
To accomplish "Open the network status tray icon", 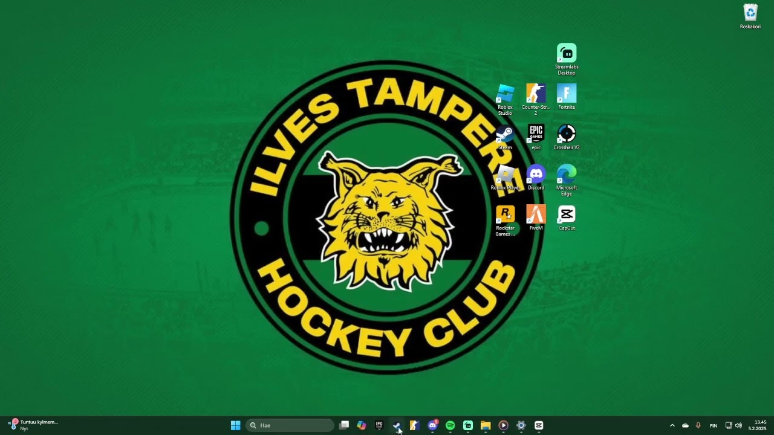I will click(729, 425).
